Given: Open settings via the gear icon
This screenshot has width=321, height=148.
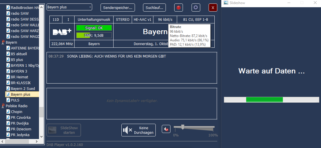Looking at the screenshot, I should tap(196, 8).
